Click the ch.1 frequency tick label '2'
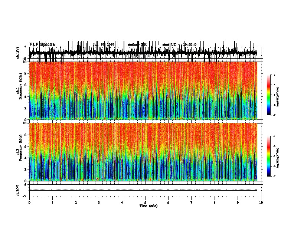294x227 pixels. coord(26,108)
